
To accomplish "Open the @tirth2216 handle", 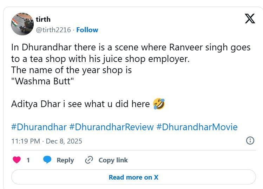I will tap(53, 30).
